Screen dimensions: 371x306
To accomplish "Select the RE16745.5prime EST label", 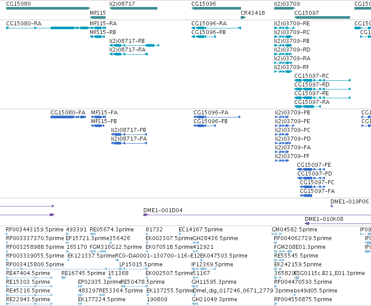I will click(83, 273).
